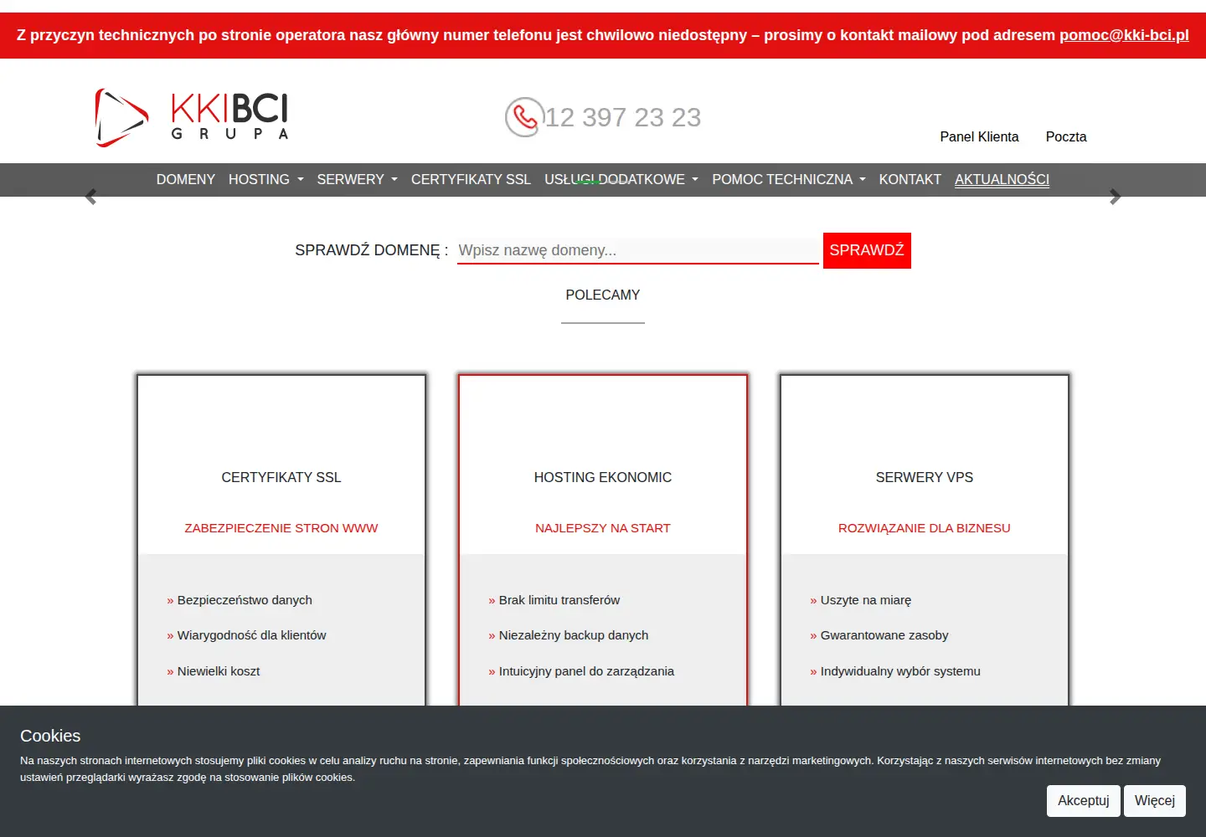Image resolution: width=1206 pixels, height=837 pixels.
Task: Click the SPRAWDŹ DOMENĘ label
Action: pos(372,250)
